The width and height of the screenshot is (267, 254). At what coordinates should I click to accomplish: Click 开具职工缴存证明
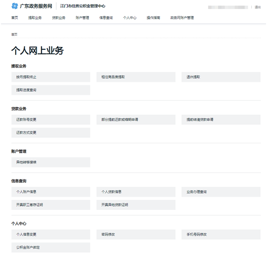tap(51, 205)
